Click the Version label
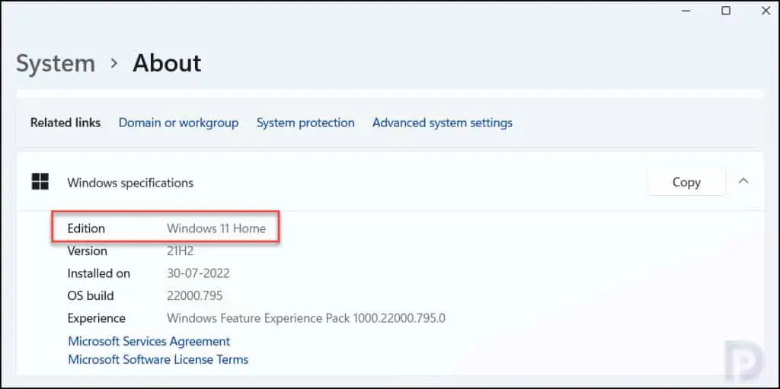 click(87, 251)
